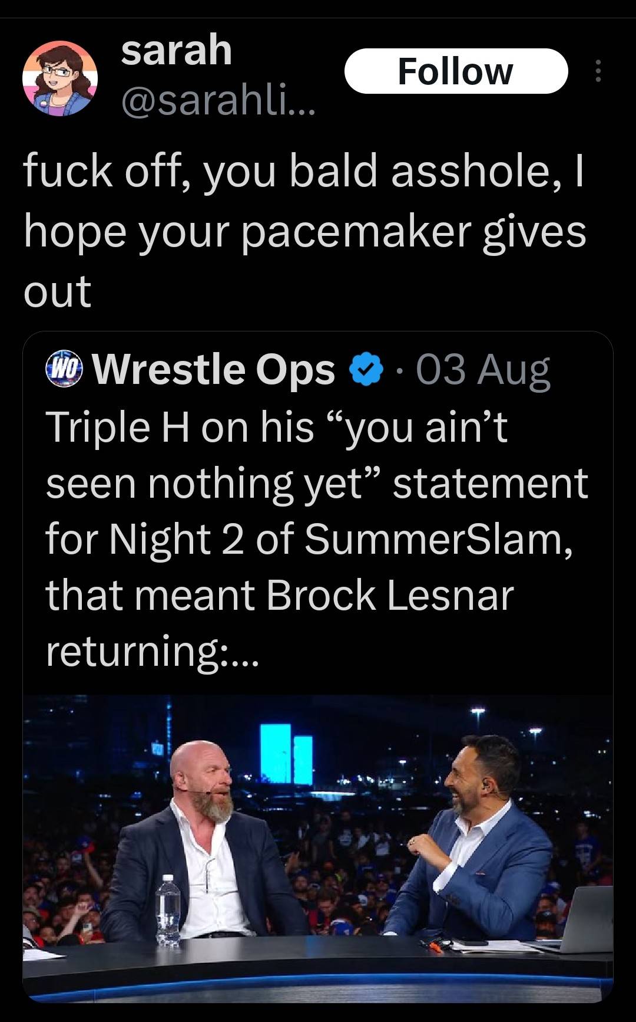This screenshot has height=1022, width=636.
Task: Click the water bottle in the photo
Action: (168, 911)
